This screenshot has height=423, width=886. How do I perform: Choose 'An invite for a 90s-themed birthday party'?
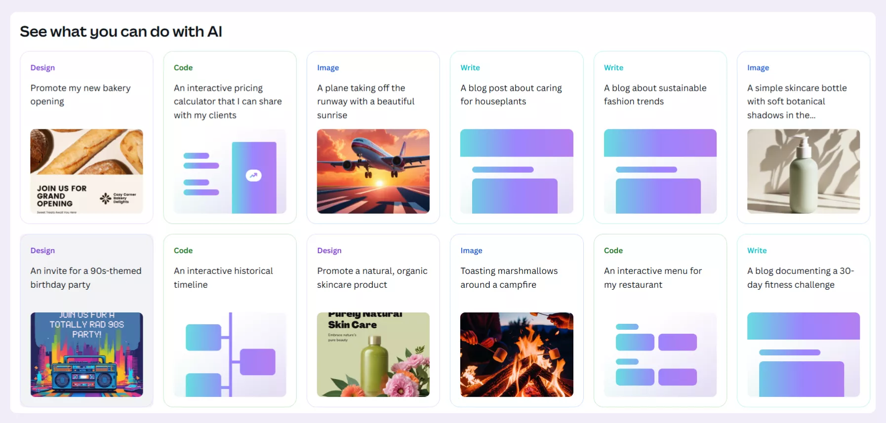86,277
